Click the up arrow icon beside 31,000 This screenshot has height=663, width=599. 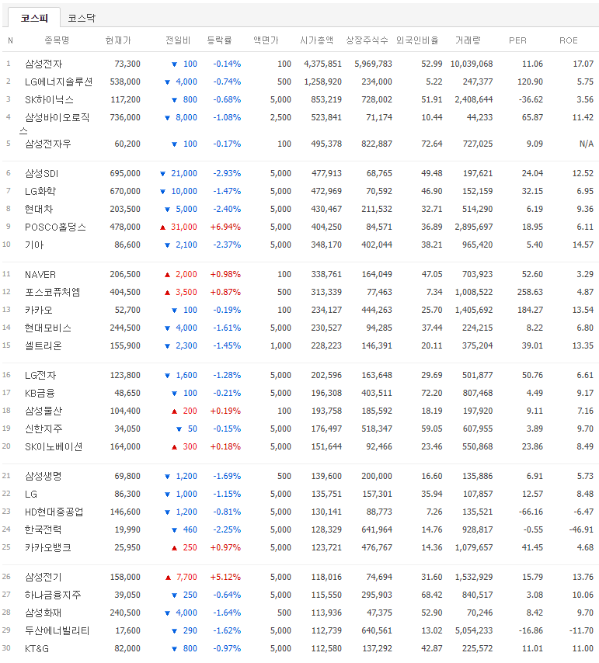pyautogui.click(x=162, y=227)
